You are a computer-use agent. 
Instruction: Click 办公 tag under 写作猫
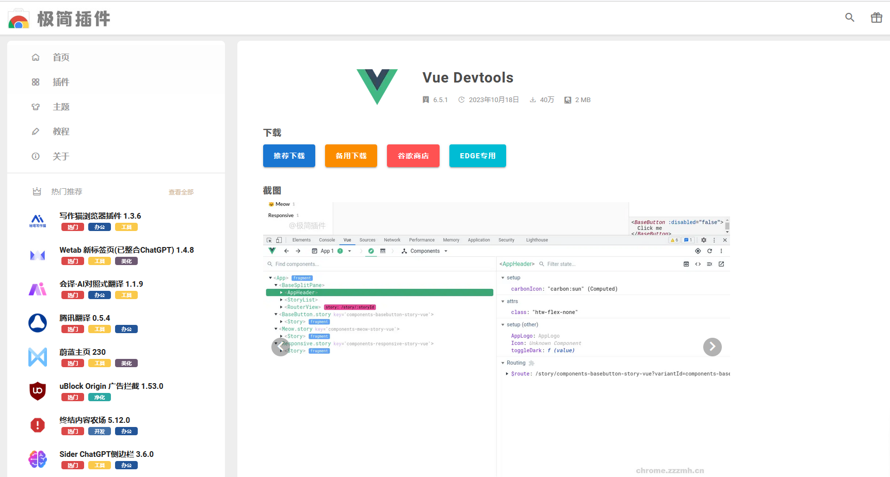point(100,227)
